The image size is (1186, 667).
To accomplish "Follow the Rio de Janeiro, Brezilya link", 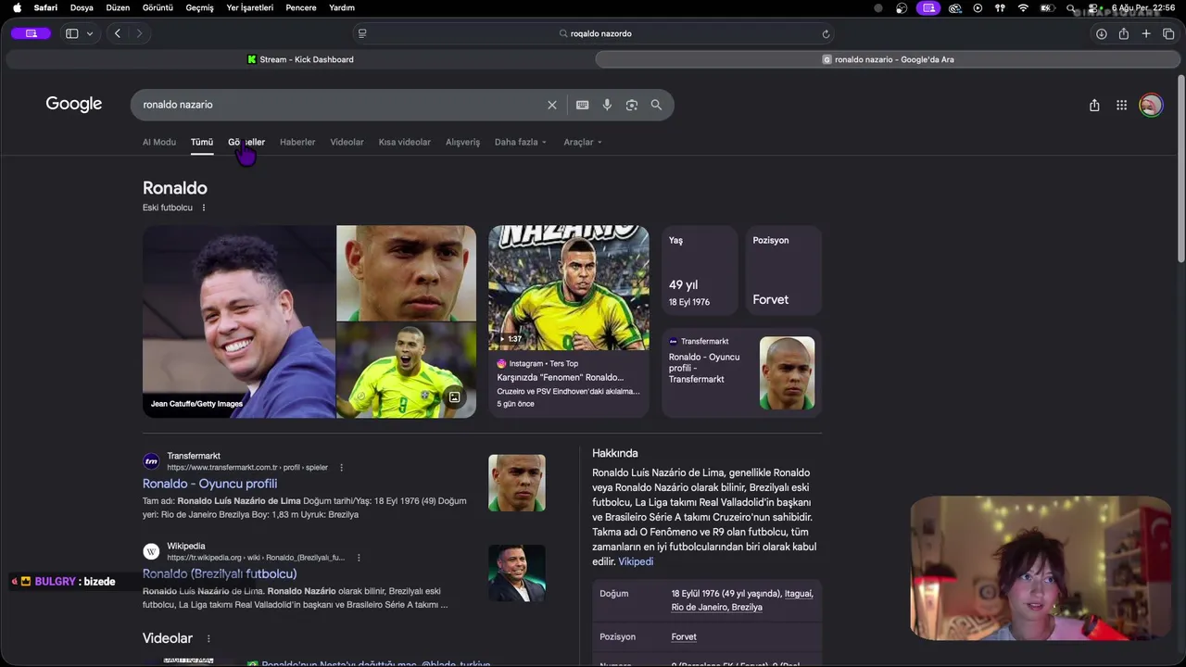I will click(717, 607).
